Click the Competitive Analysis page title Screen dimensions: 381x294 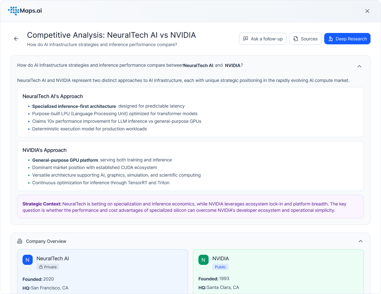tap(111, 35)
